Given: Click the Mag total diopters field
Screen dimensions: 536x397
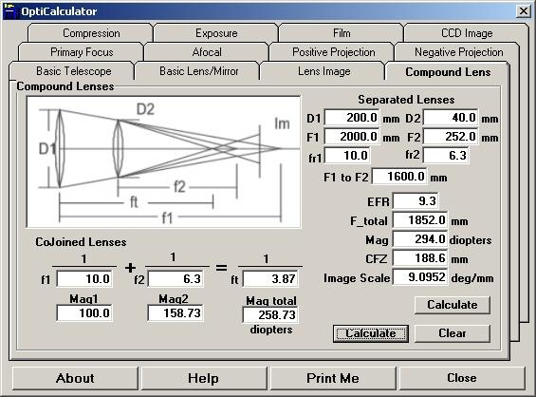Looking at the screenshot, I should [270, 315].
